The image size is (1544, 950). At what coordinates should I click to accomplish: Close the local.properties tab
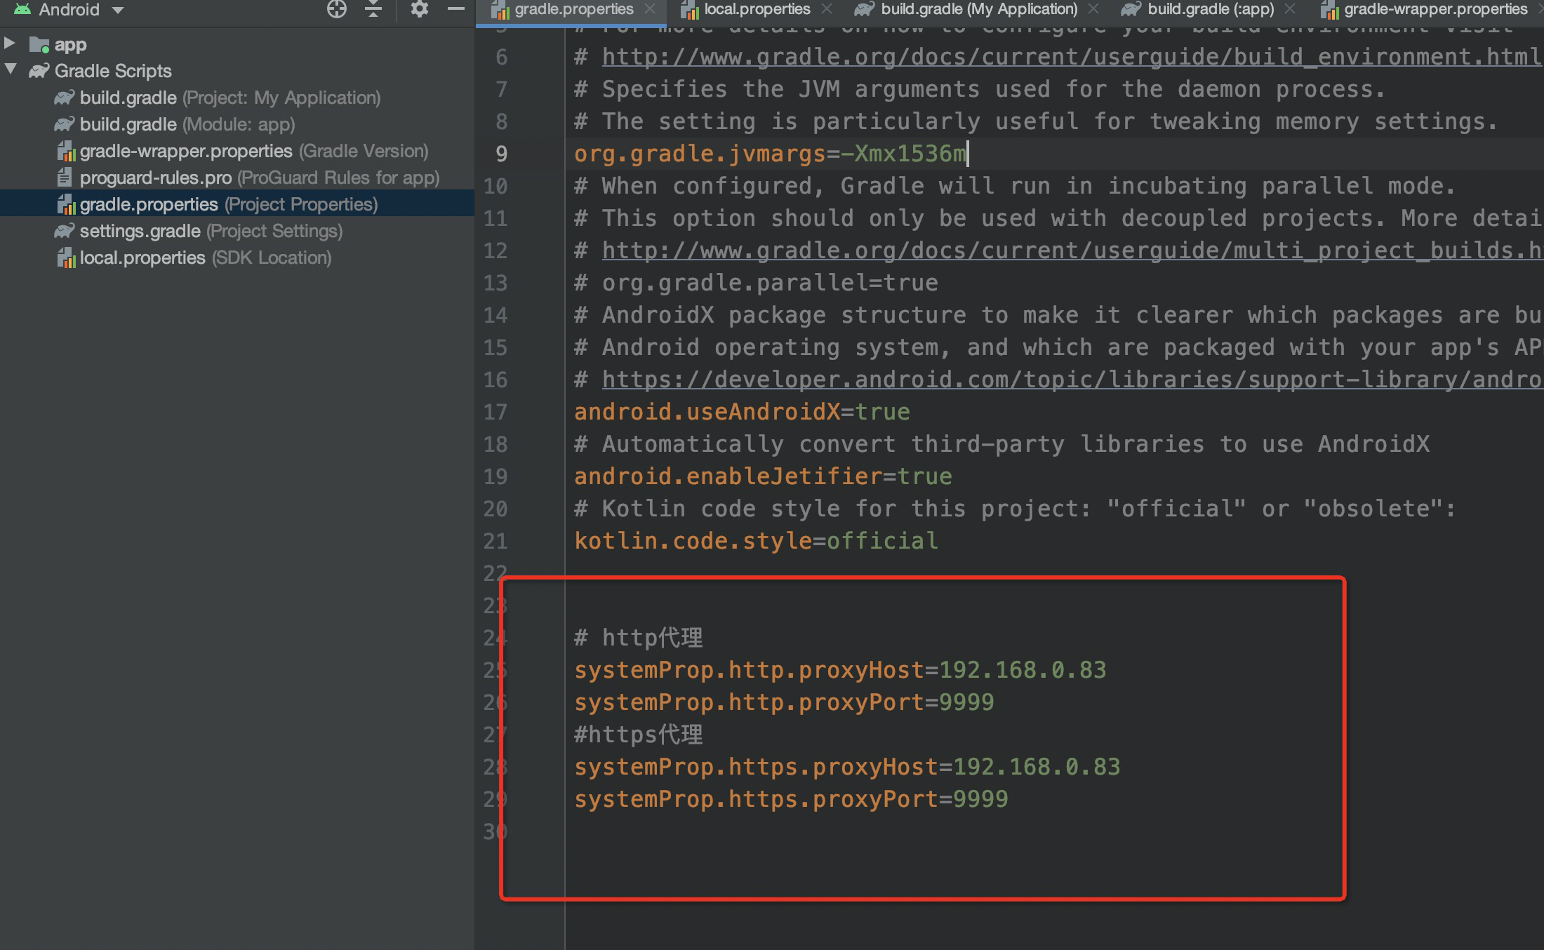click(827, 9)
